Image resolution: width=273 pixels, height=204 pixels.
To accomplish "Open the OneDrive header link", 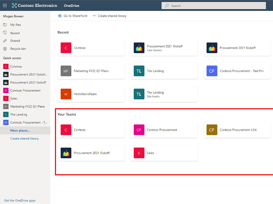I will tap(72, 6).
